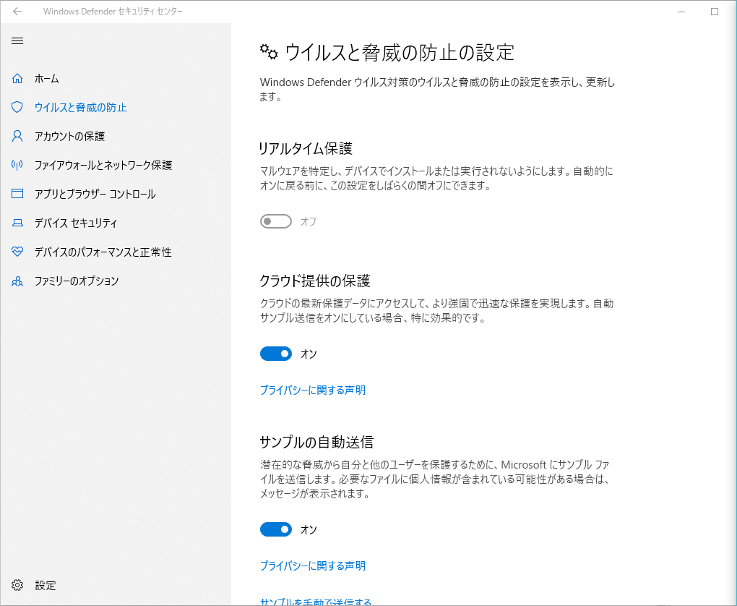Viewport: 737px width, 606px height.
Task: Click the person icon for account protection
Action: (x=17, y=136)
